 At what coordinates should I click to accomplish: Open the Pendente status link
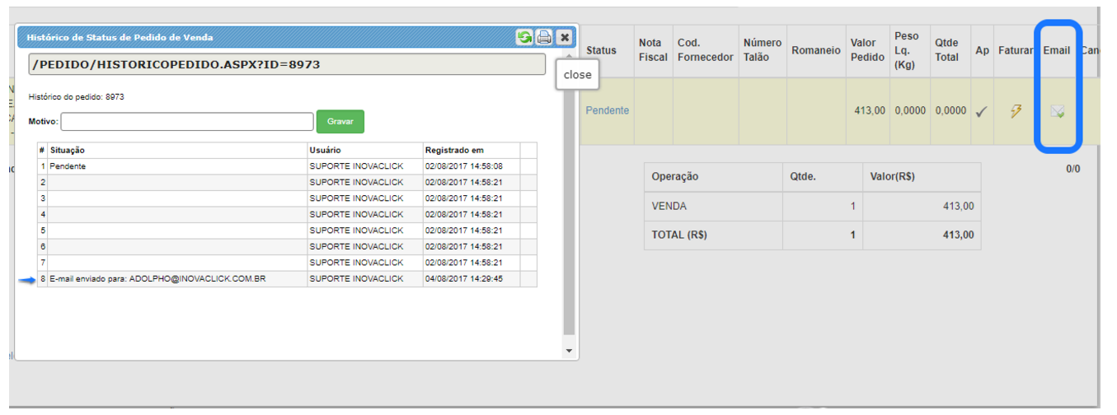(x=607, y=110)
